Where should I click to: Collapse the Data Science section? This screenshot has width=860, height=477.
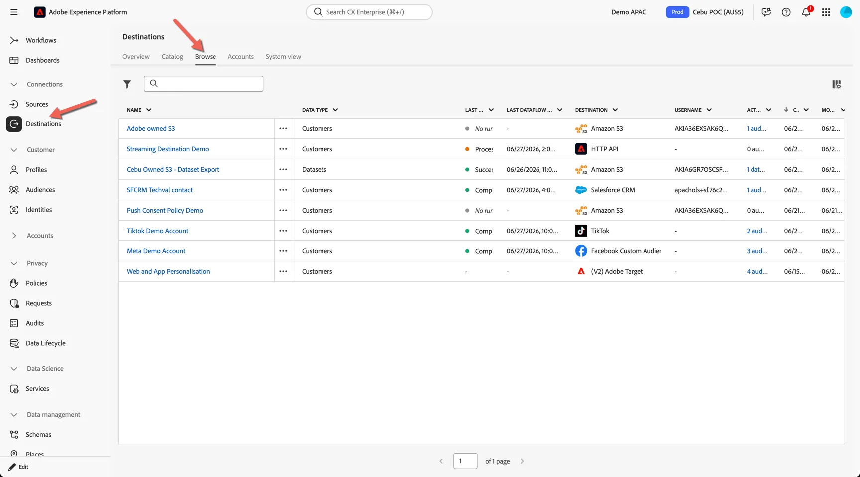point(14,369)
